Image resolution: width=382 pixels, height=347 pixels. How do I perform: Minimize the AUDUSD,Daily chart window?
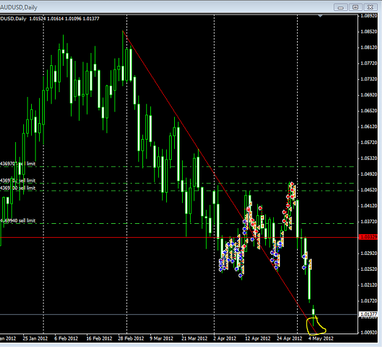[x=340, y=7]
